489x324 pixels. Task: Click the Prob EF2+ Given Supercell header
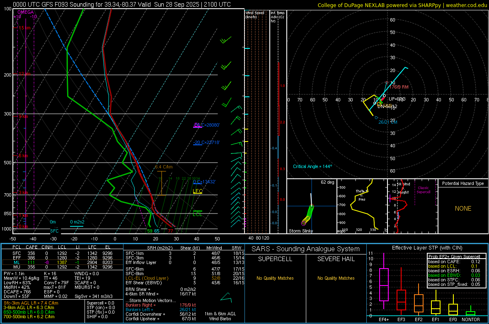click(454, 257)
